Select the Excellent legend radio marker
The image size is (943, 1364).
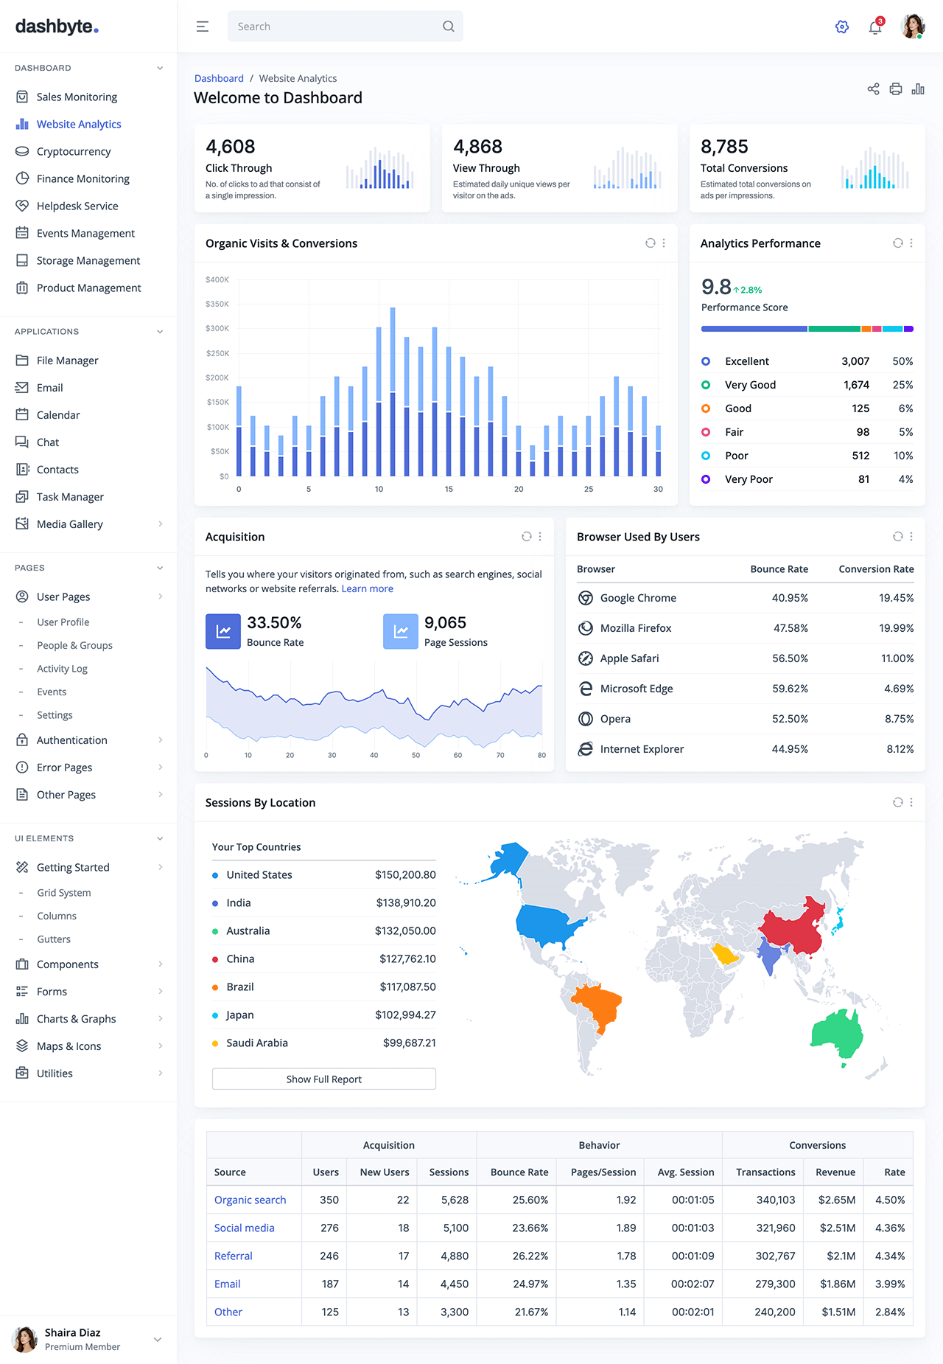[706, 361]
